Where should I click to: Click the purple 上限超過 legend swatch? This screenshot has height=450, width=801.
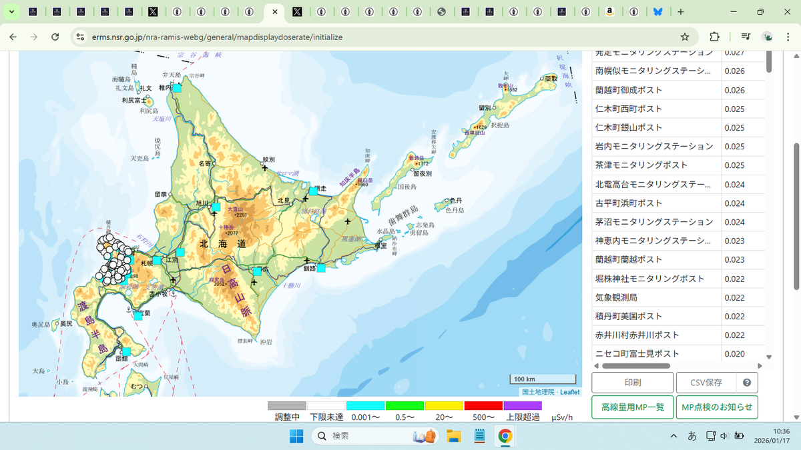523,405
